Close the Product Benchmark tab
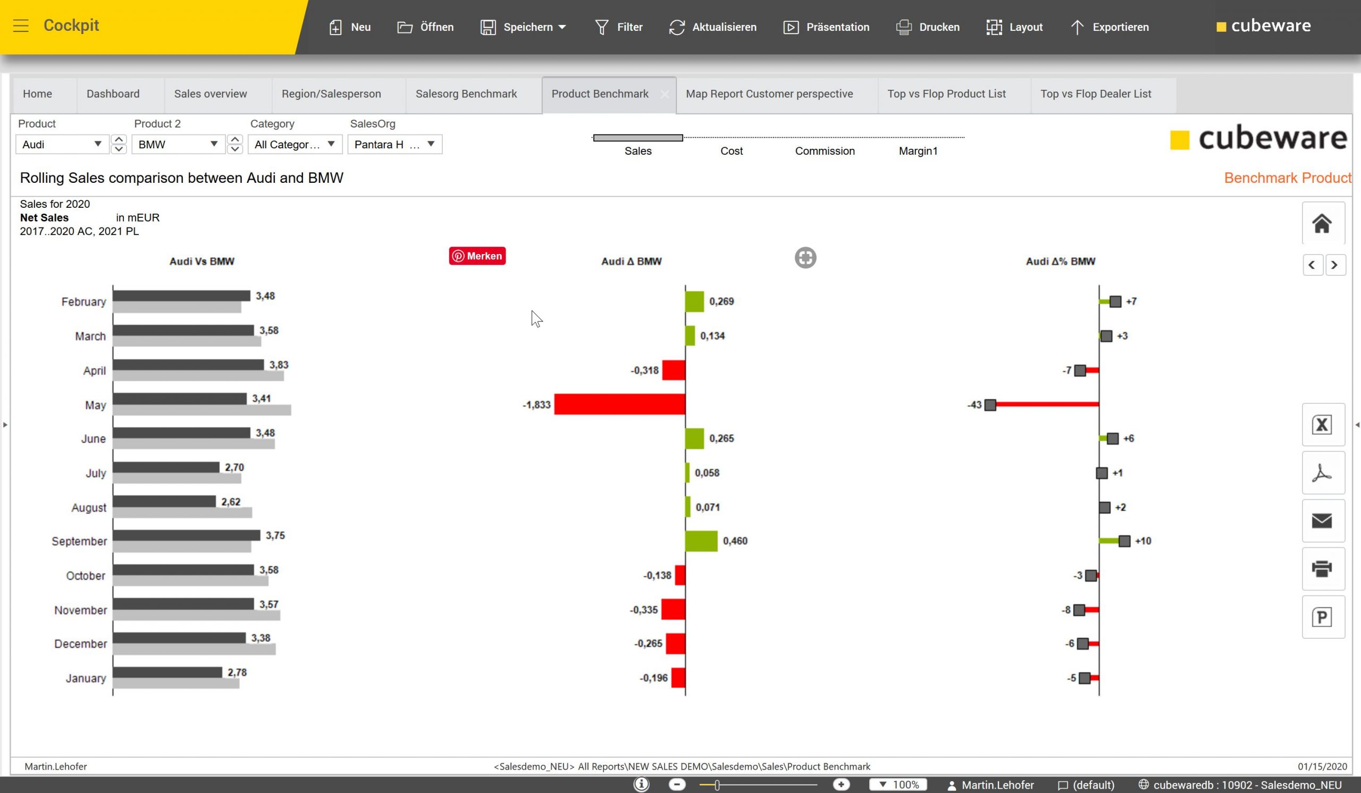The height and width of the screenshot is (793, 1361). (x=665, y=95)
